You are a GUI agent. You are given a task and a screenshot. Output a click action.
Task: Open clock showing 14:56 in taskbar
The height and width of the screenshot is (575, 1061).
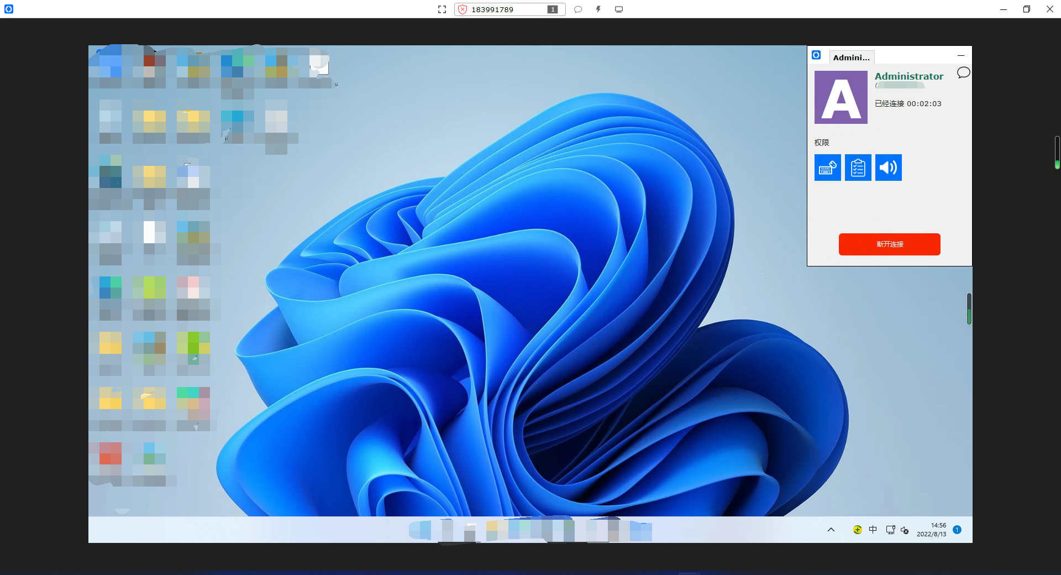point(931,530)
